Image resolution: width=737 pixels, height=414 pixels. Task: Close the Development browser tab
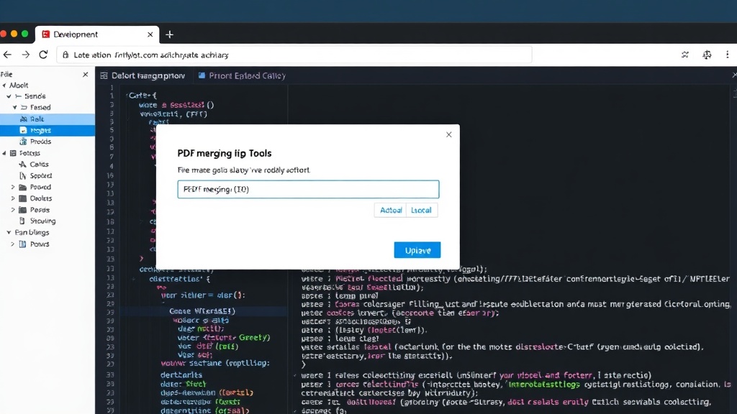(x=150, y=34)
